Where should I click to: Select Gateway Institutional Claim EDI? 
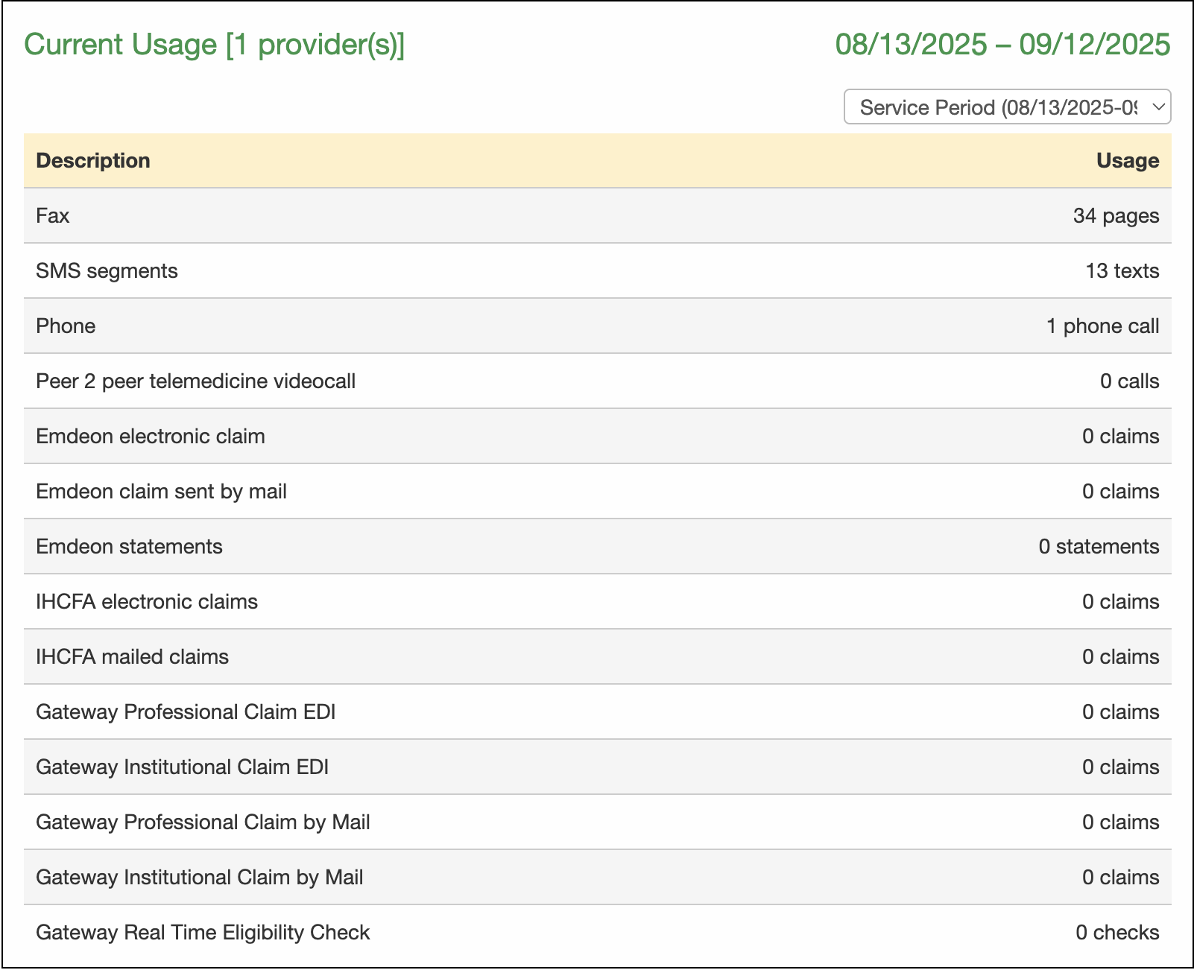click(x=182, y=767)
